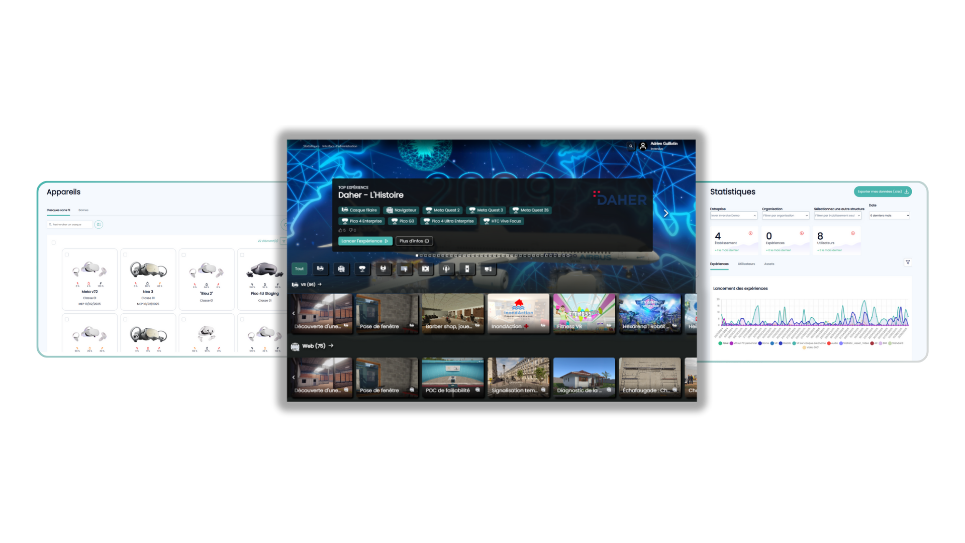The width and height of the screenshot is (965, 543).
Task: Click the filter funnel icon in Statistiques
Action: coord(908,262)
